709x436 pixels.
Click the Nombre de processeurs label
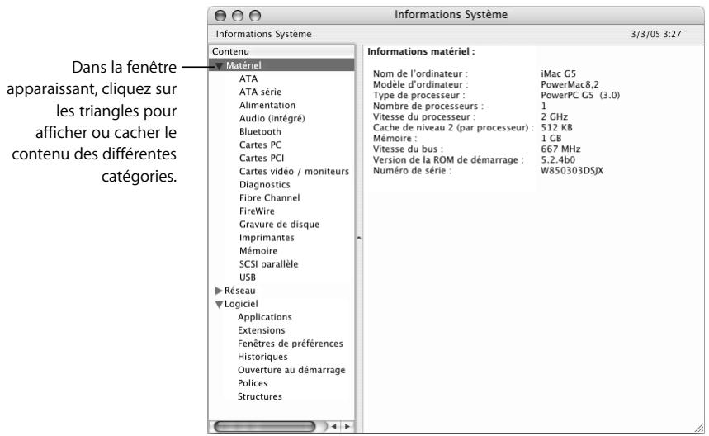point(428,107)
